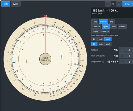This screenshot has width=133, height=111.
Task: Click the hours scale number 5
Action: coord(69,53)
